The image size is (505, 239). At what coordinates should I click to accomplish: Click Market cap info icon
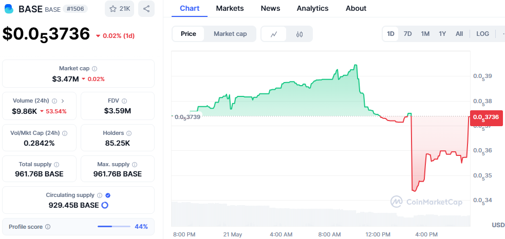pos(95,69)
